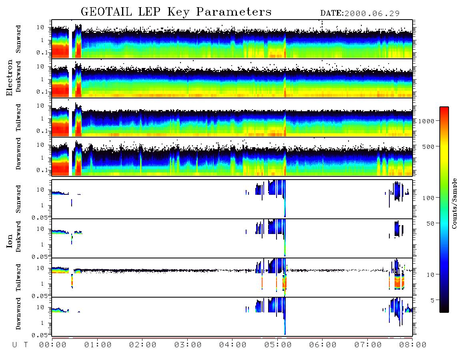Click the 'U T' time axis label
Image resolution: width=457 pixels, height=352 pixels.
[x=20, y=345]
